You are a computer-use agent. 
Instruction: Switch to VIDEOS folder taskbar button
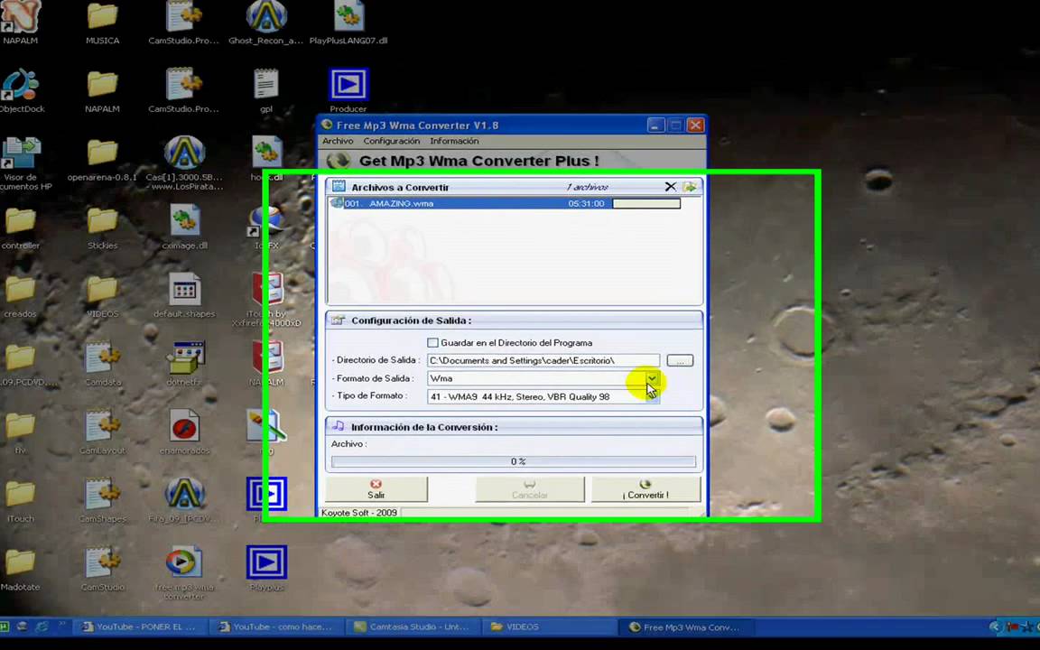[551, 627]
